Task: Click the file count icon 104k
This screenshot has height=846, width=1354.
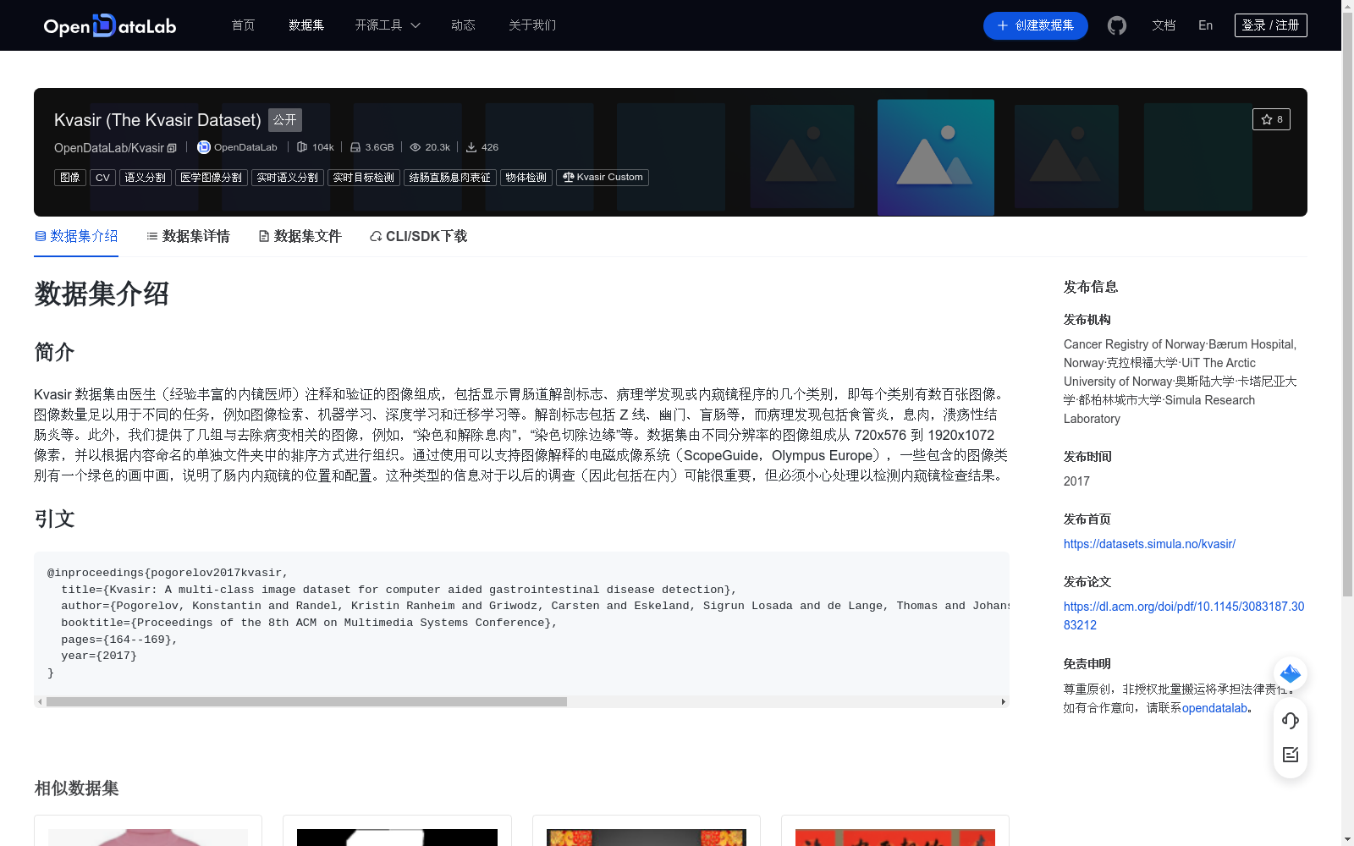Action: coord(302,147)
